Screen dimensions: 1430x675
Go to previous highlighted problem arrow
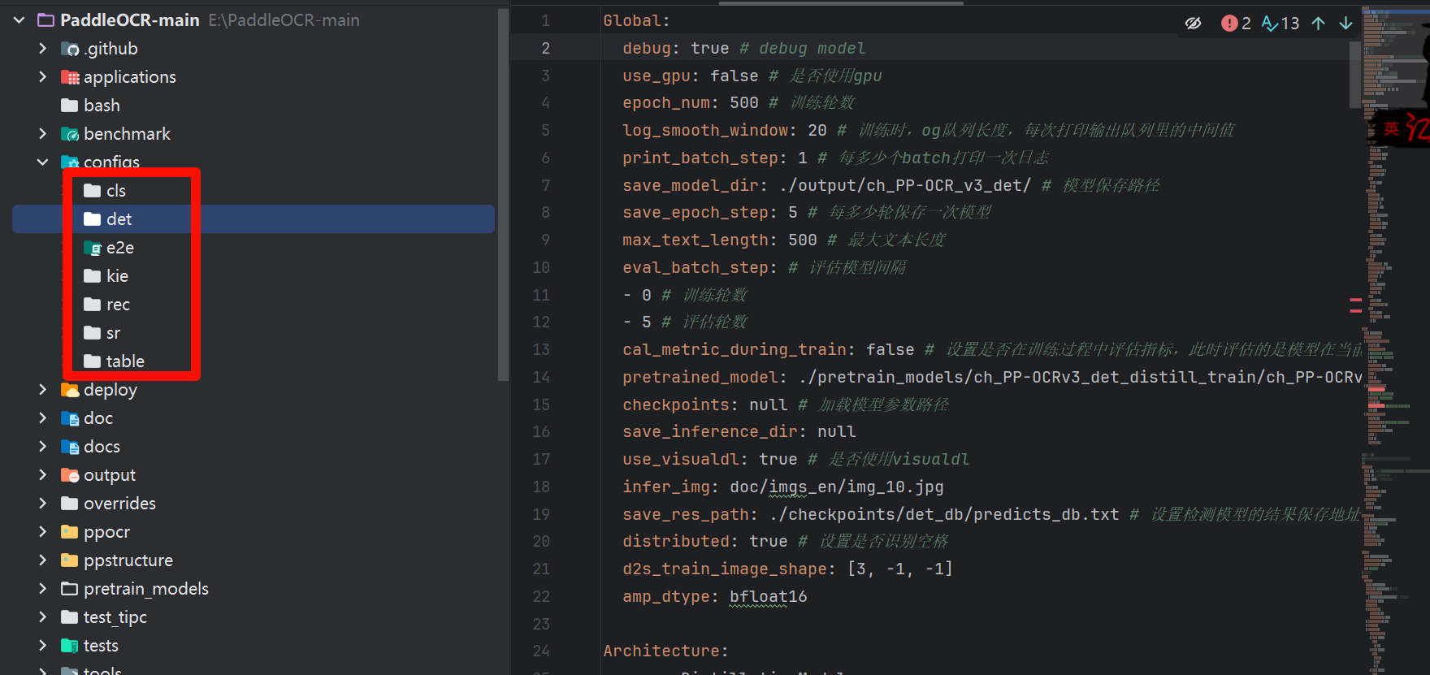tap(1319, 24)
